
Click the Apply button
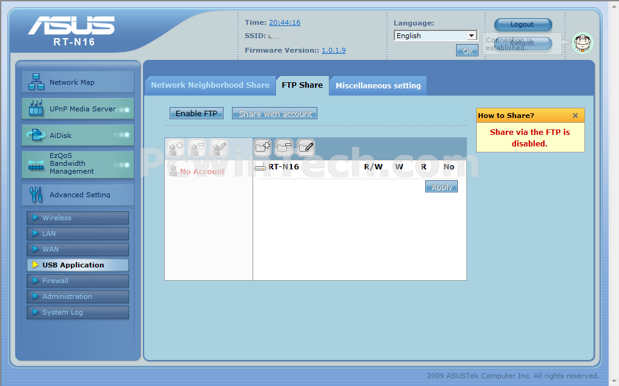[442, 186]
